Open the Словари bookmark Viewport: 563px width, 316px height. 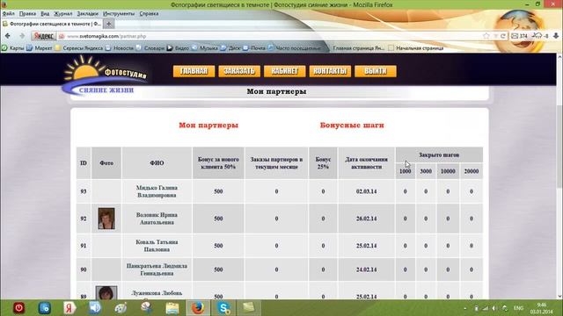pyautogui.click(x=150, y=48)
